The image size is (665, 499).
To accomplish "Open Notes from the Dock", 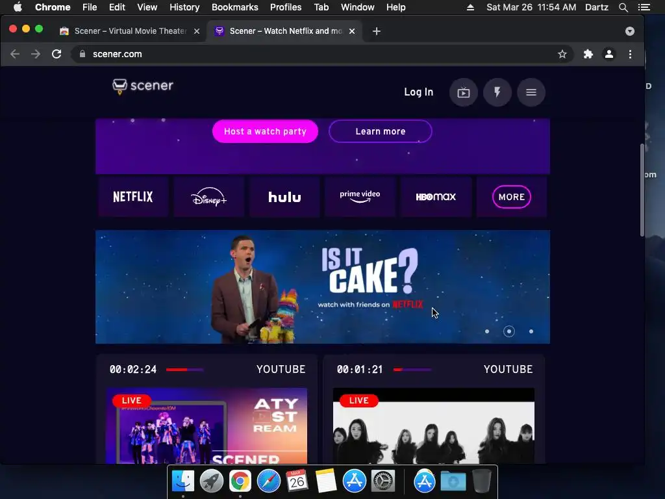I will coord(326,481).
